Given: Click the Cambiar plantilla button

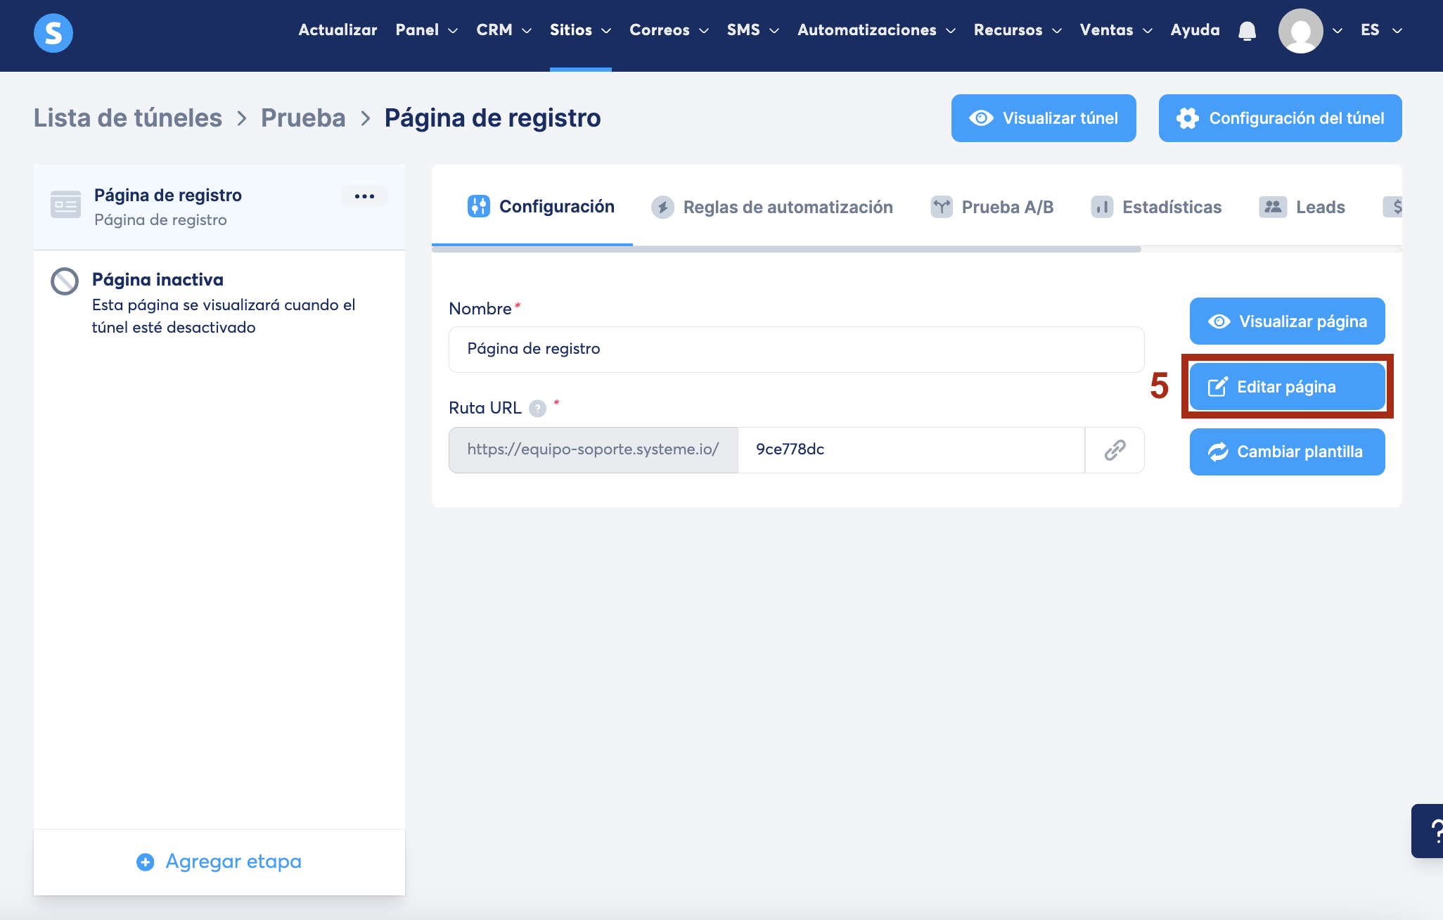Looking at the screenshot, I should [x=1287, y=452].
